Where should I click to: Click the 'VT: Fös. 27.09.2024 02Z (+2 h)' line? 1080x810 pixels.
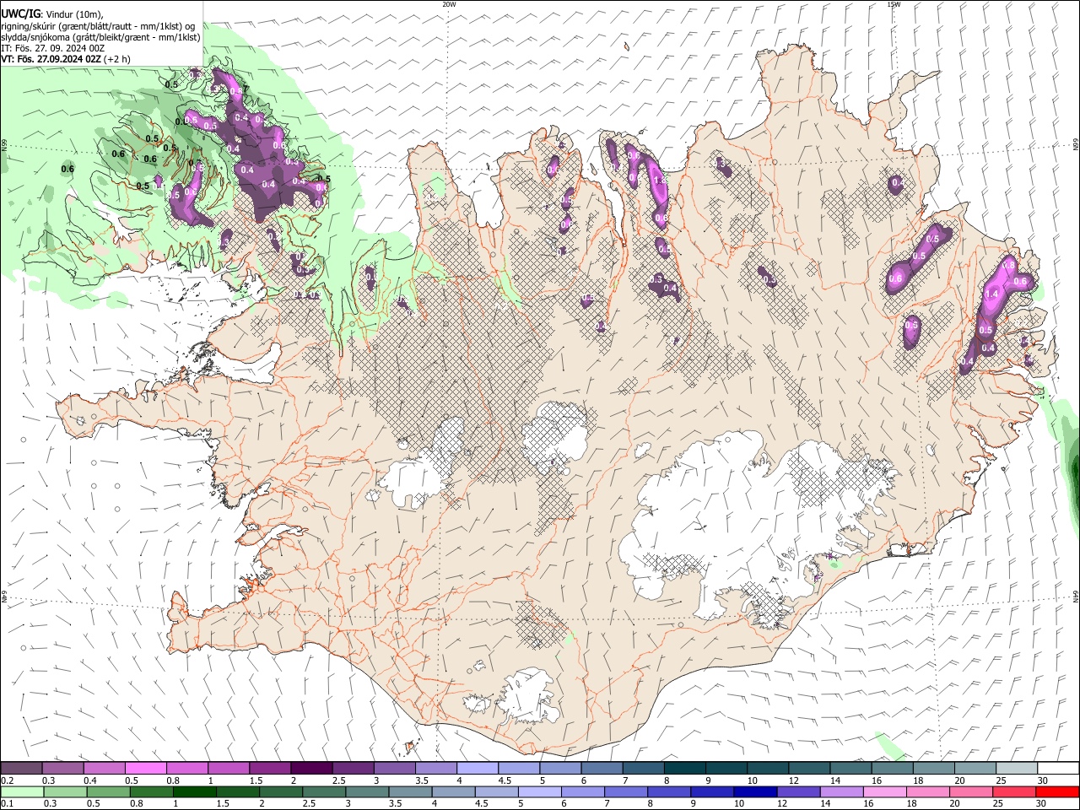coord(66,59)
